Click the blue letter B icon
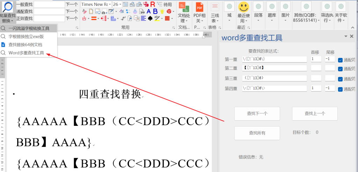Image resolution: width=358 pixels, height=172 pixels. pyautogui.click(x=155, y=11)
